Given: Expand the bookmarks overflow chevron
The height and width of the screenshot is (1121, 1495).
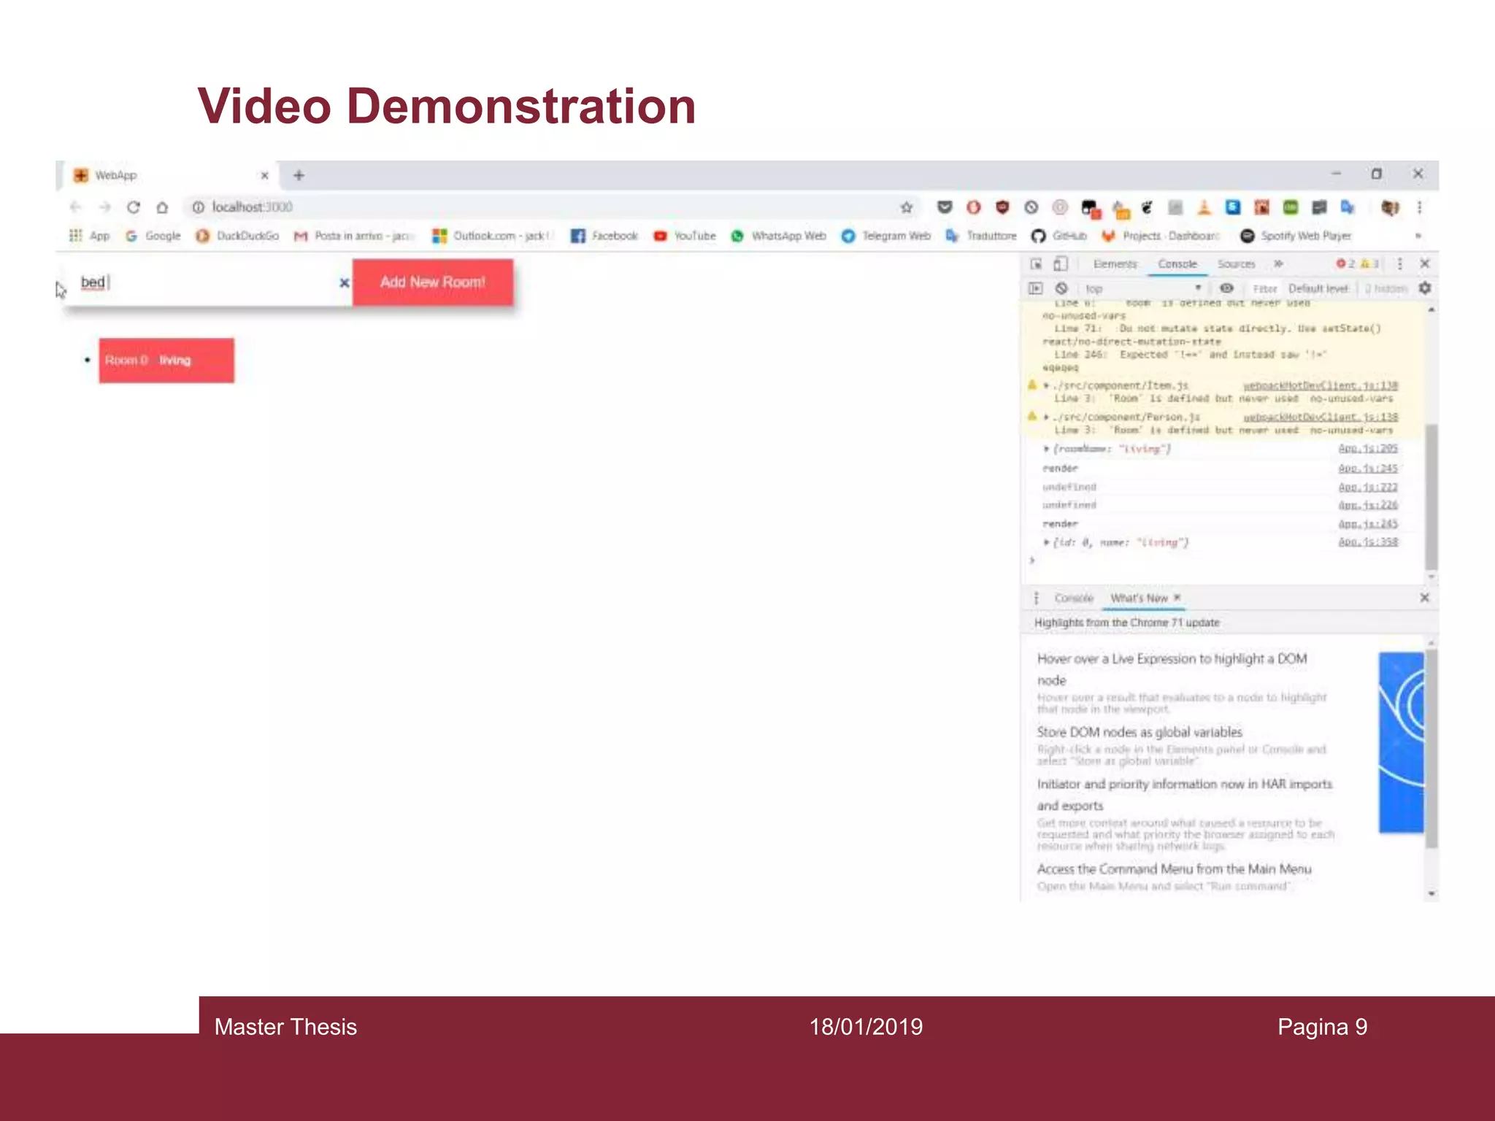Looking at the screenshot, I should coord(1418,236).
